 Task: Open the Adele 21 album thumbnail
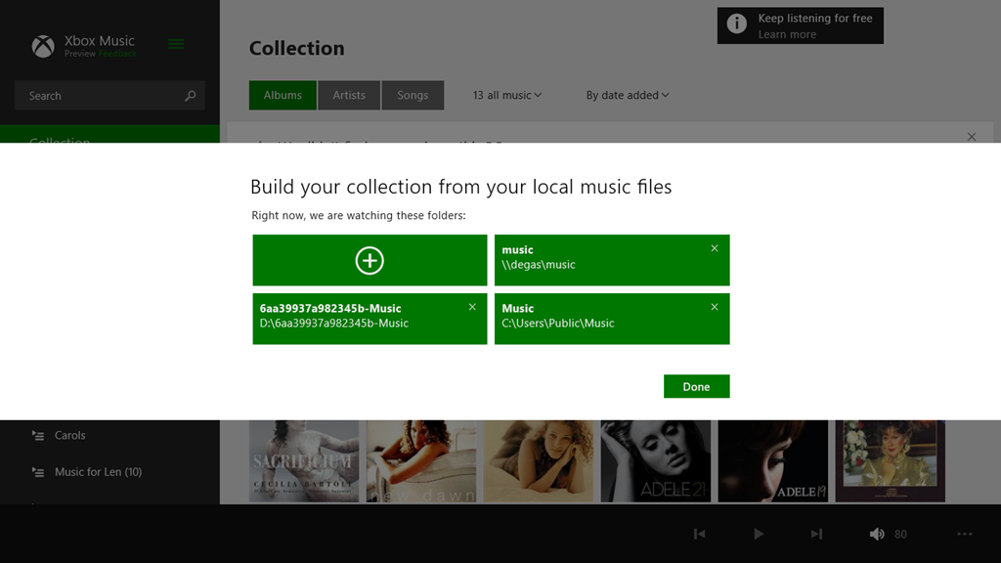655,460
